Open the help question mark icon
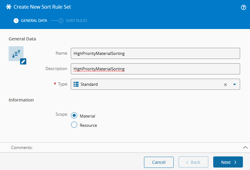This screenshot has height=170, width=250. click(243, 8)
